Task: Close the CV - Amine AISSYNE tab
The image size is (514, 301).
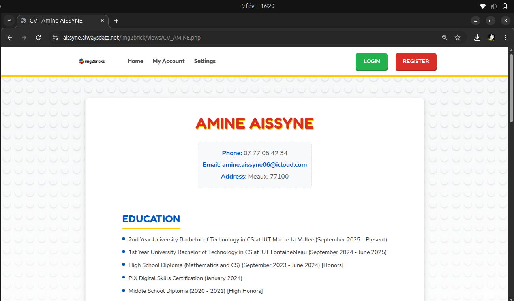Action: (x=102, y=21)
